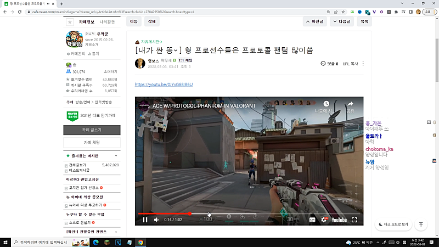Open the Chrome tab search chevron

click(x=402, y=3)
